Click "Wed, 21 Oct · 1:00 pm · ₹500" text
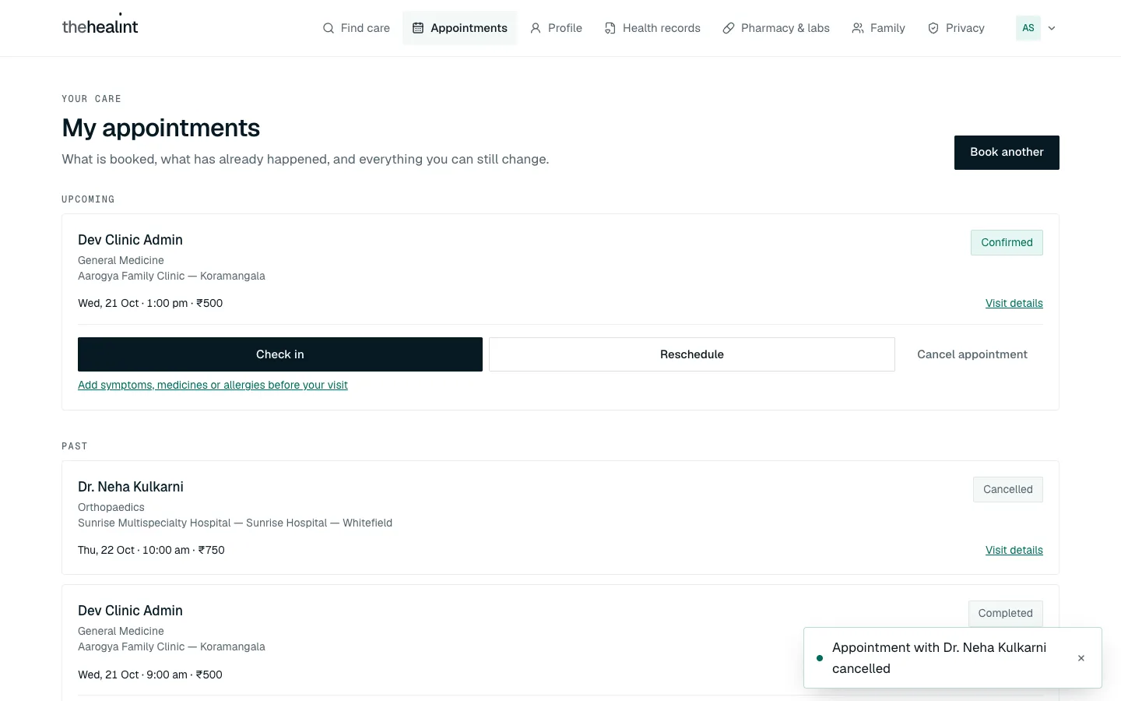 150,303
